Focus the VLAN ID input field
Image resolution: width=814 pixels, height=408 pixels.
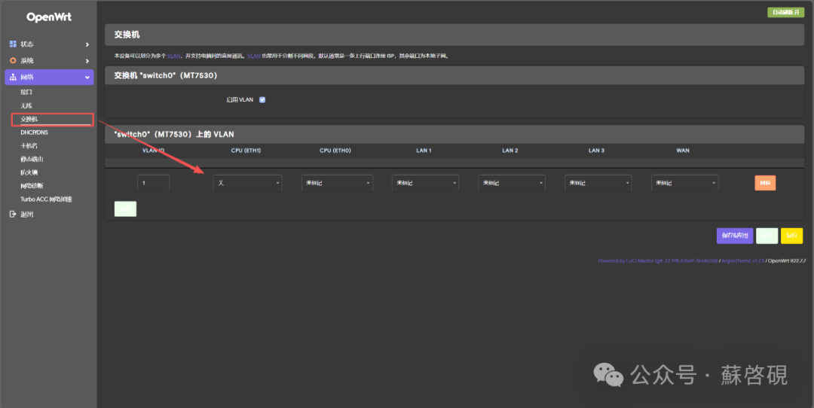153,183
